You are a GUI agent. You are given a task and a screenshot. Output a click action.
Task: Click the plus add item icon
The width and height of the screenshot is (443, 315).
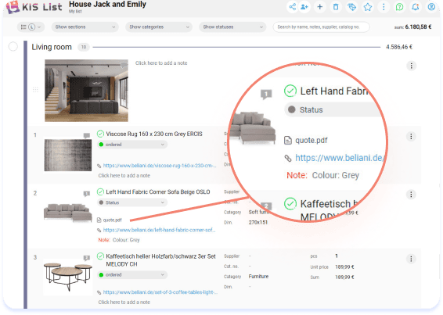click(x=320, y=6)
